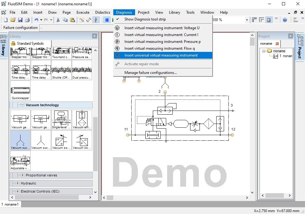The width and height of the screenshot is (305, 214).
Task: Select the Dual pressure valve symbol
Action: pos(82,70)
